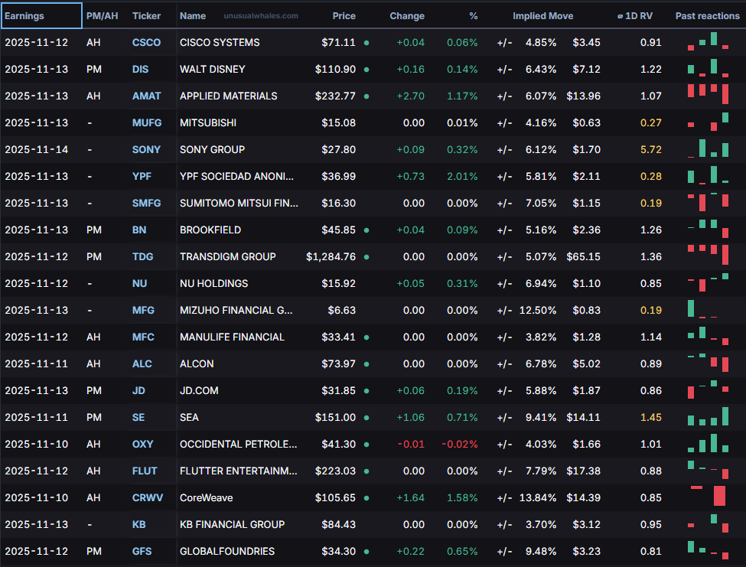Sort by the Past reactions column header
The height and width of the screenshot is (567, 746).
[x=708, y=16]
